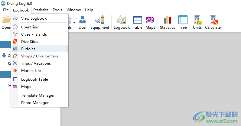Open the Window menu
The height and width of the screenshot is (126, 241).
(x=73, y=10)
